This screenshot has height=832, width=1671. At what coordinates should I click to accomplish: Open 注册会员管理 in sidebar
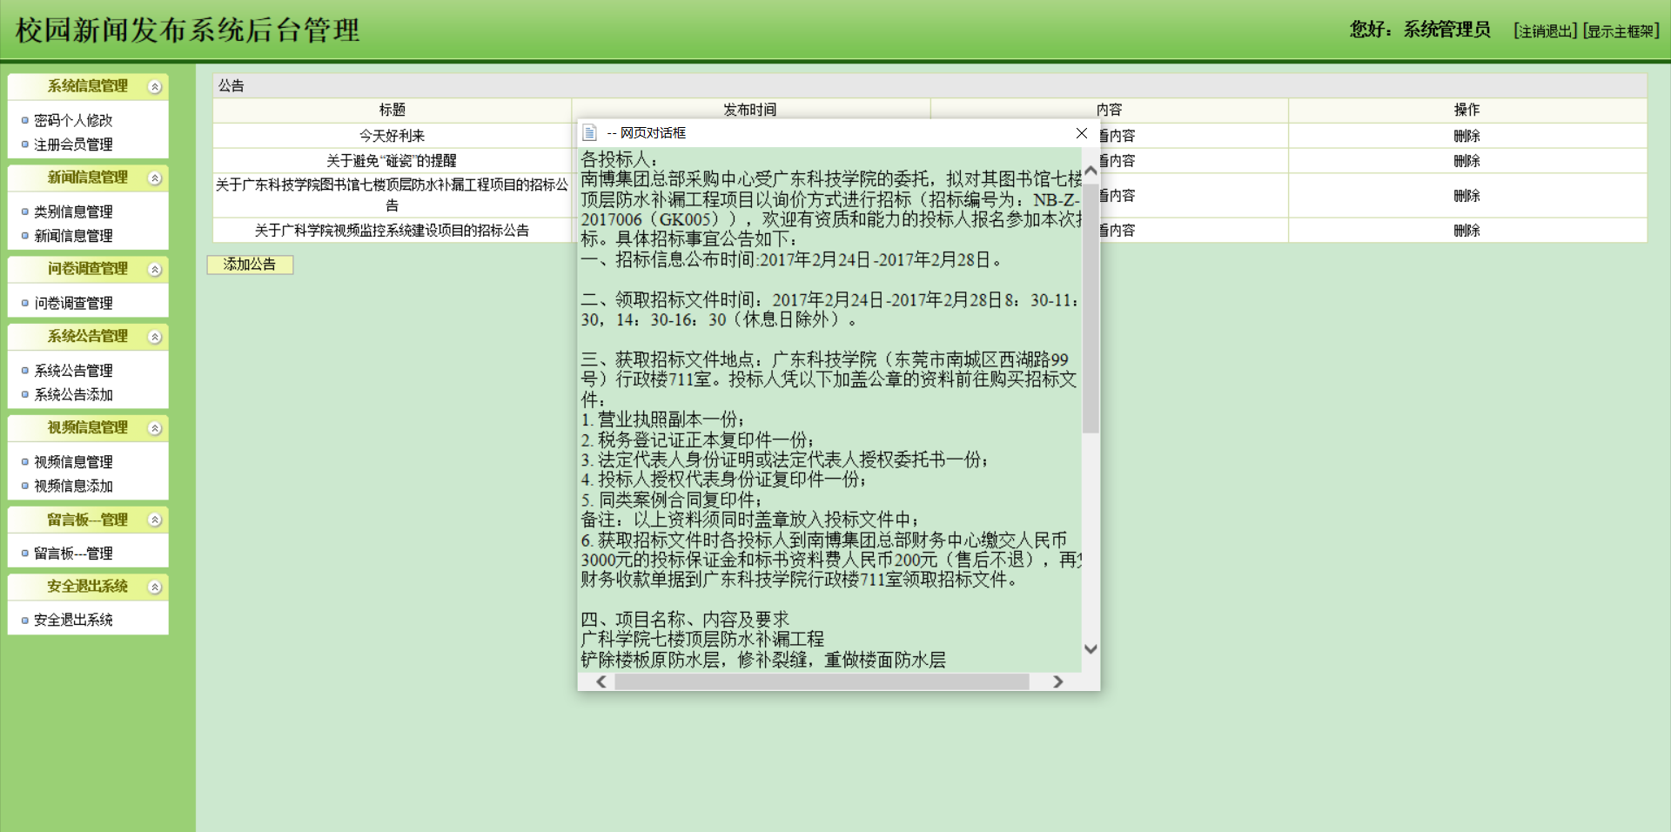pos(73,144)
